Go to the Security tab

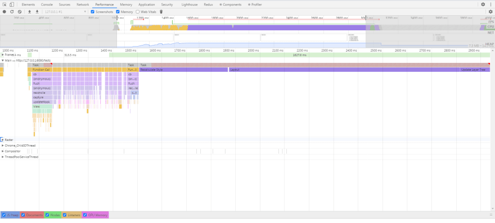point(166,4)
